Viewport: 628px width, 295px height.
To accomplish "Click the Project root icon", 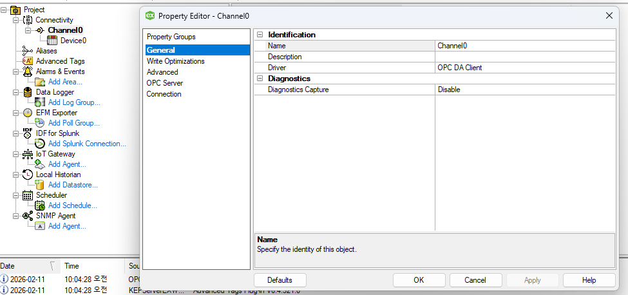I will 15,10.
